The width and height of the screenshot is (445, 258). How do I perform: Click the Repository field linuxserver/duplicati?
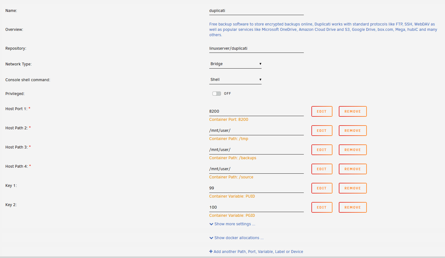(x=257, y=48)
